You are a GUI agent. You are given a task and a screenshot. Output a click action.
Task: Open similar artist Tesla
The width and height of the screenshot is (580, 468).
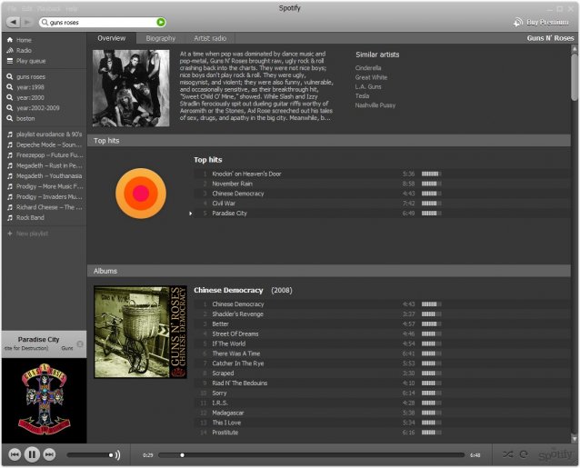[362, 95]
